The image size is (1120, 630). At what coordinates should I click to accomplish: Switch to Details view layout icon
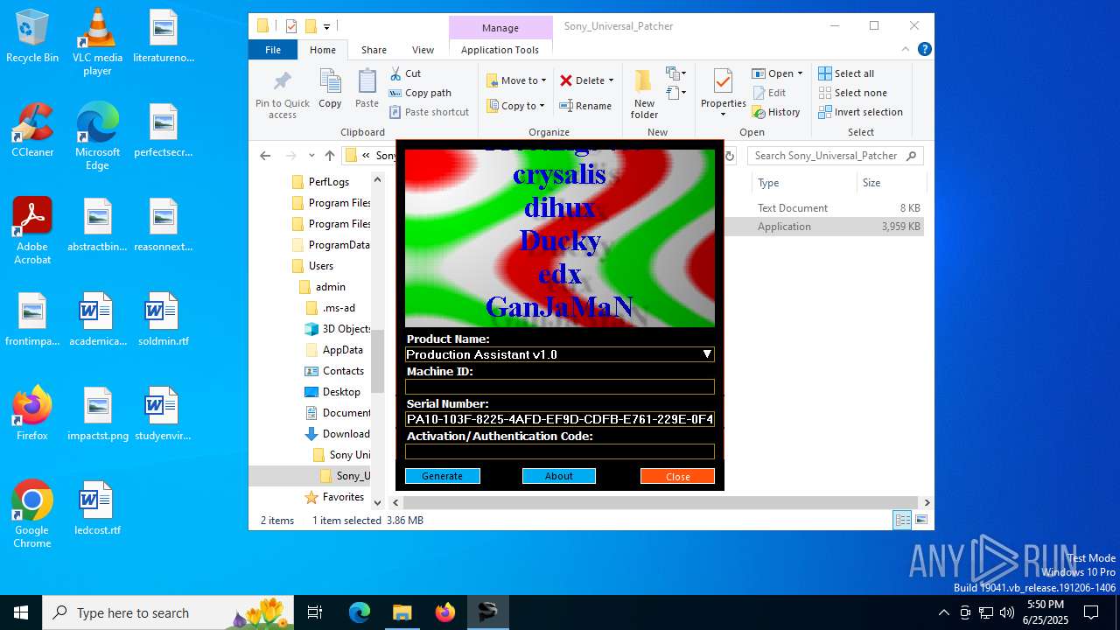(902, 521)
